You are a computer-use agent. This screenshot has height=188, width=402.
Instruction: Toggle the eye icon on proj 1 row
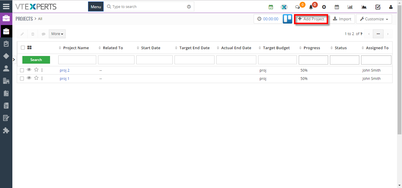[x=29, y=78]
